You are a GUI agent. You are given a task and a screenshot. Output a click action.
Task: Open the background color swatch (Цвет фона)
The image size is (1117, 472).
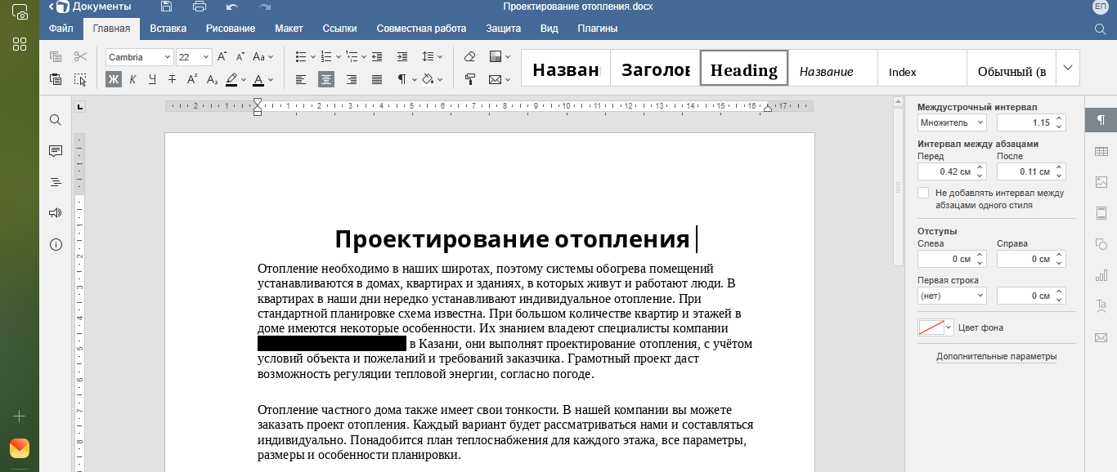tap(935, 327)
